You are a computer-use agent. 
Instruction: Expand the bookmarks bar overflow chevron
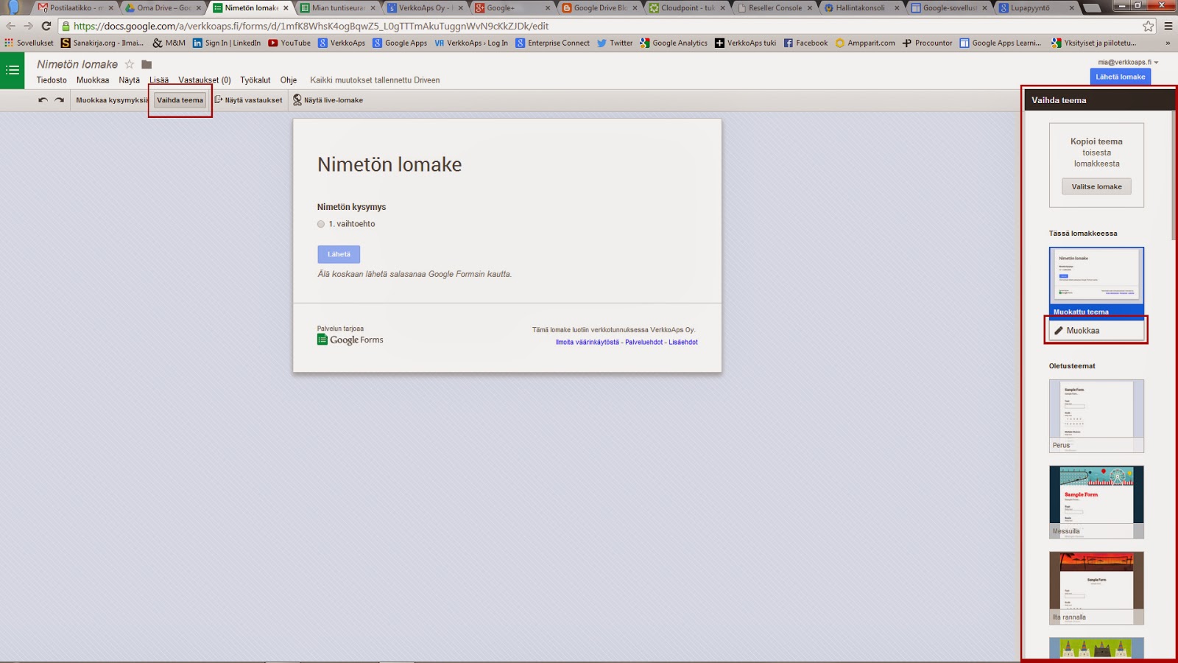[x=1168, y=43]
